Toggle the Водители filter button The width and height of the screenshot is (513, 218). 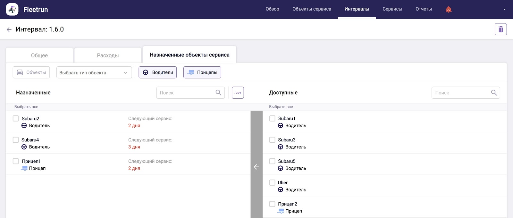coord(158,72)
